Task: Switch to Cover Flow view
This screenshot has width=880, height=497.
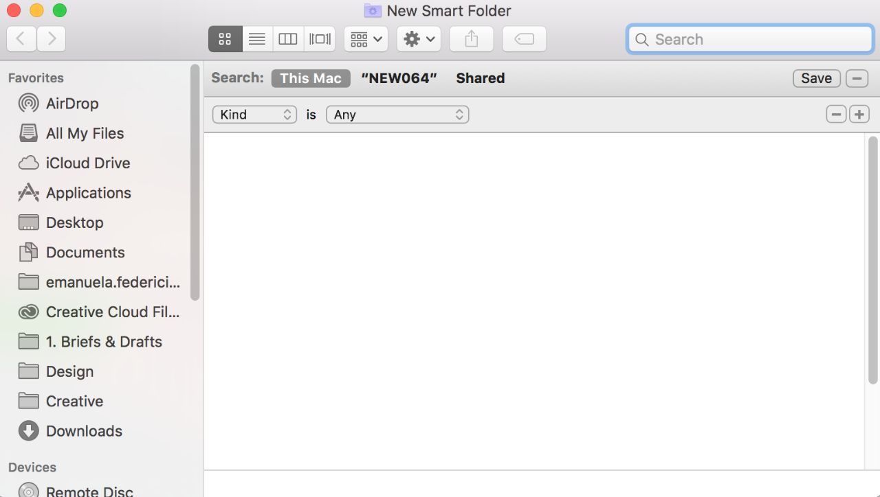Action: click(320, 39)
